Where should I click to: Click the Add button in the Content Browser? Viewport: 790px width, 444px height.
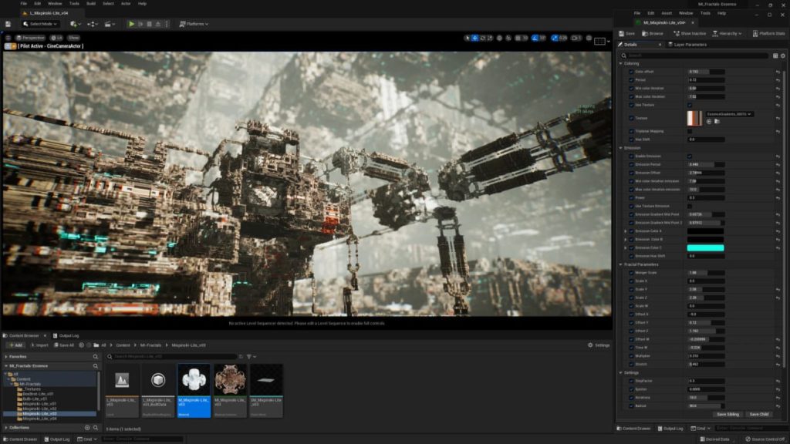15,345
